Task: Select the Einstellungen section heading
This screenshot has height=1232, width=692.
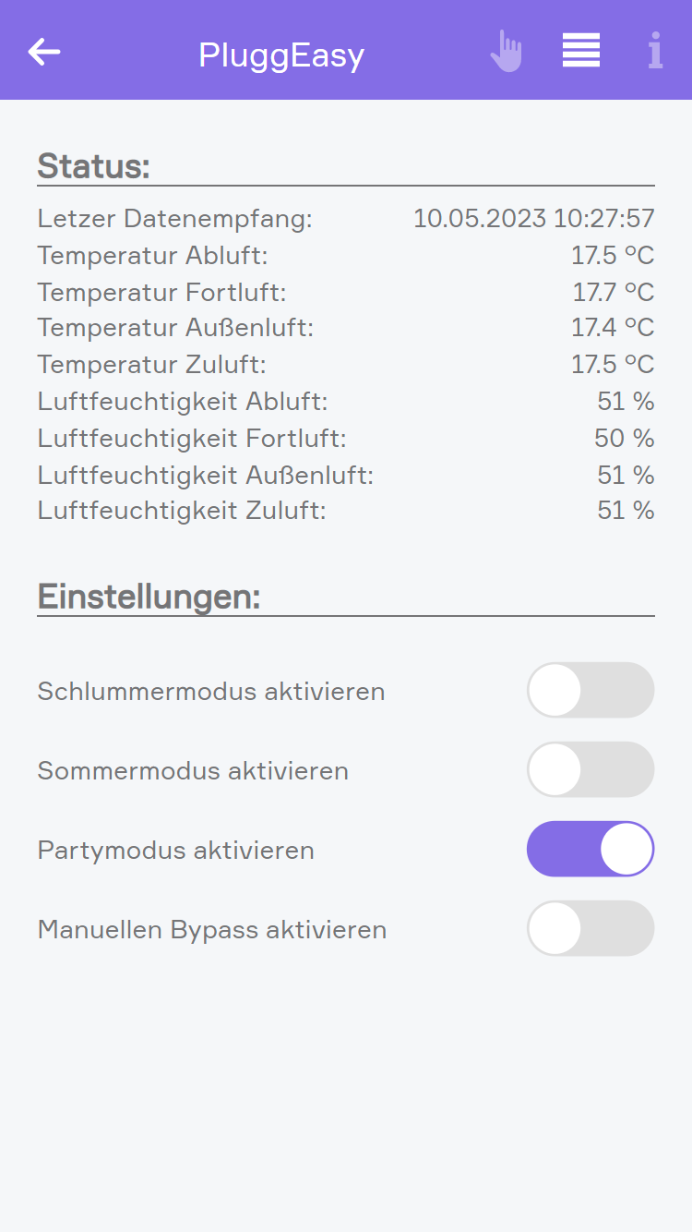Action: click(149, 597)
